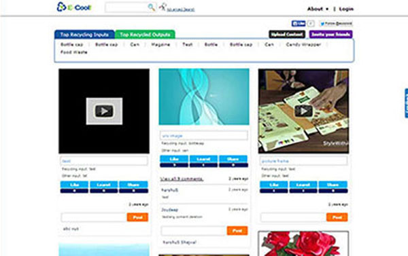408x256 pixels.
Task: Select the Magazine tag
Action: point(160,45)
